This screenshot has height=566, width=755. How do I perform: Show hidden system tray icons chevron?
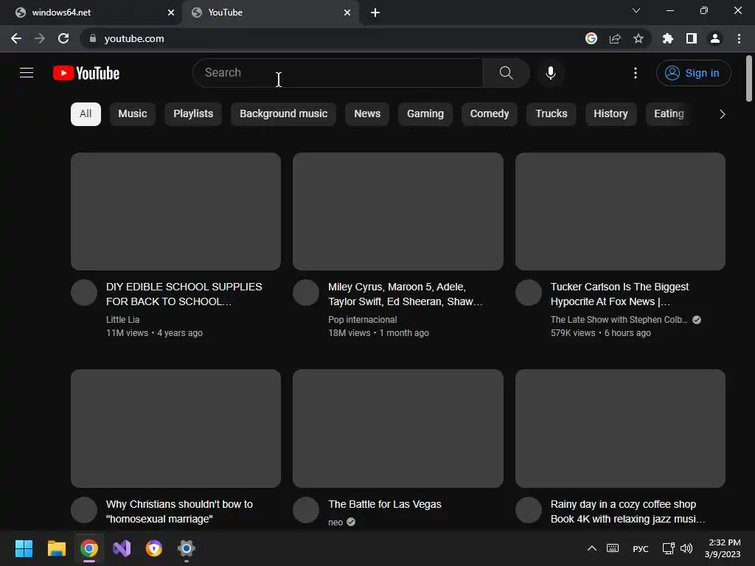pos(592,548)
